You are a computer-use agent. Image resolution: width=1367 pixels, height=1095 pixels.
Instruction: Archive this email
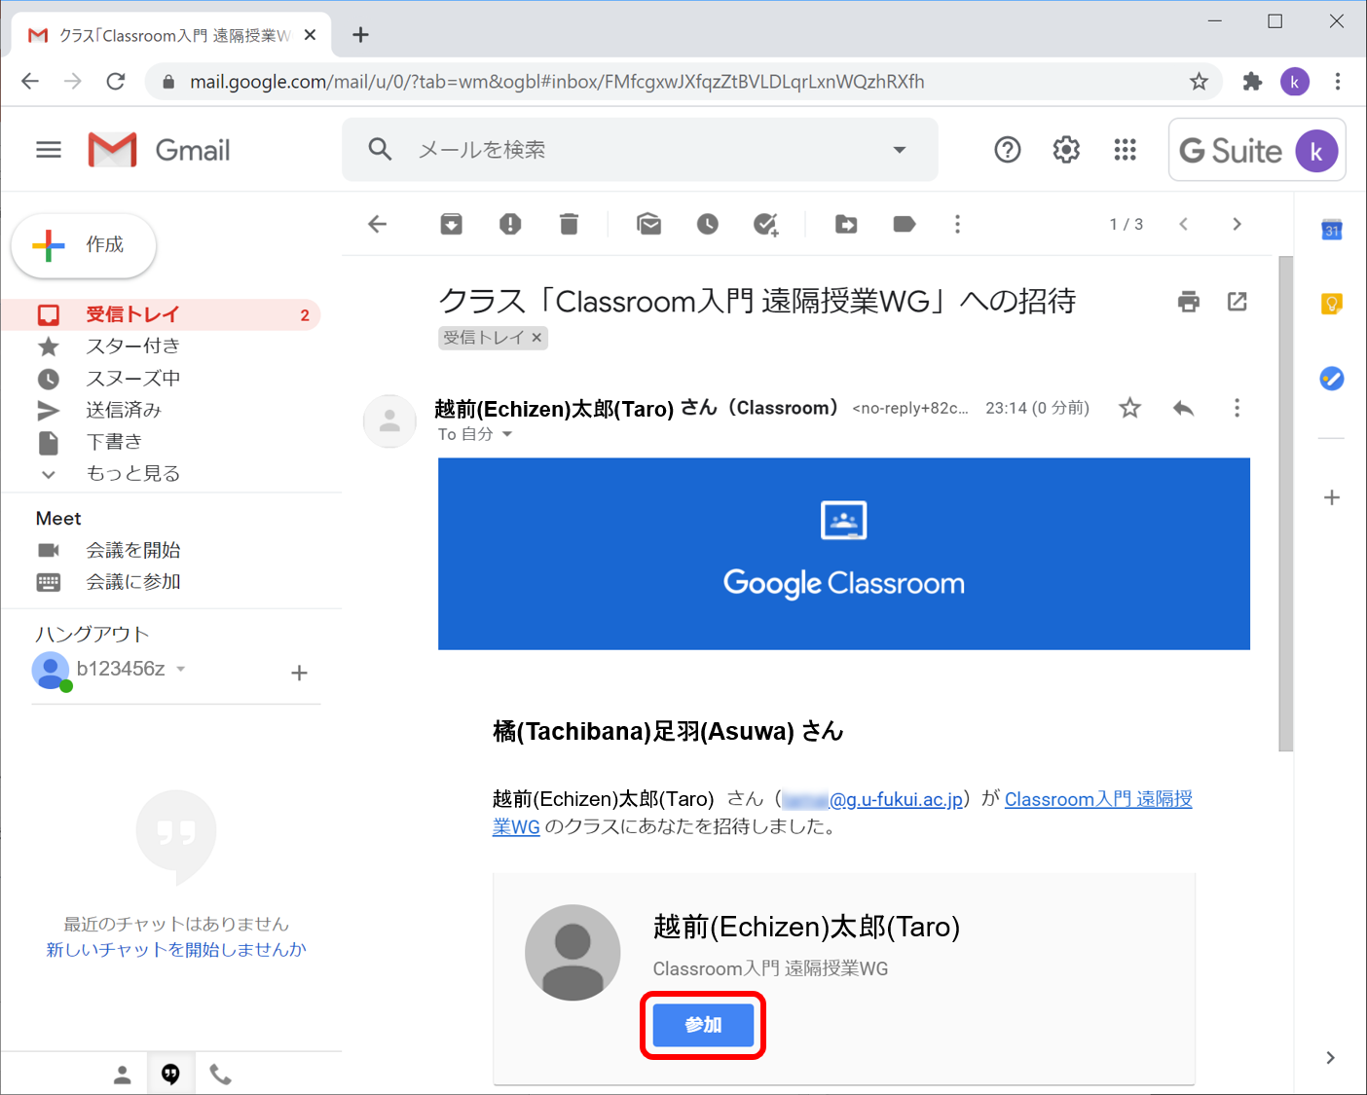tap(451, 225)
